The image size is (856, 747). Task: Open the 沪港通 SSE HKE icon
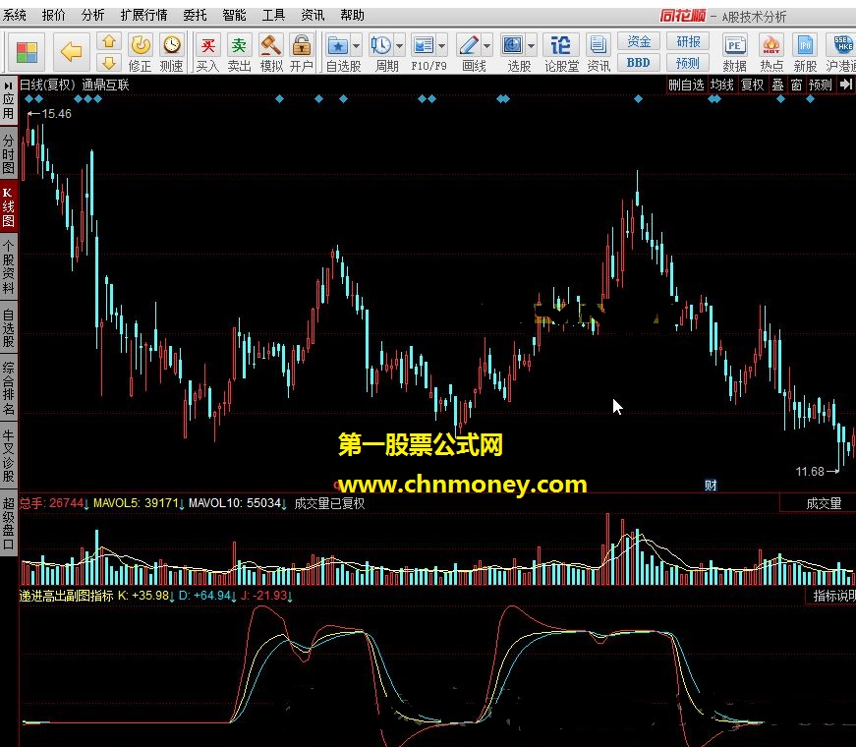click(843, 45)
